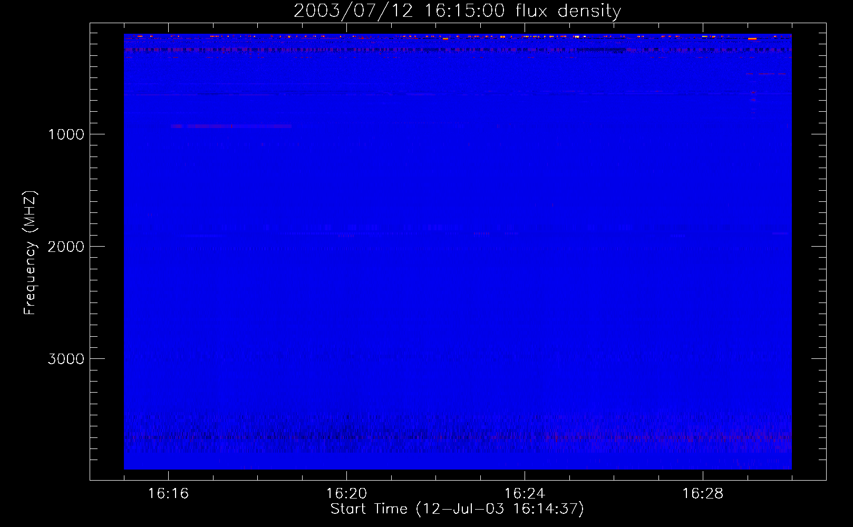Click the 16:20 time tick label

click(346, 494)
